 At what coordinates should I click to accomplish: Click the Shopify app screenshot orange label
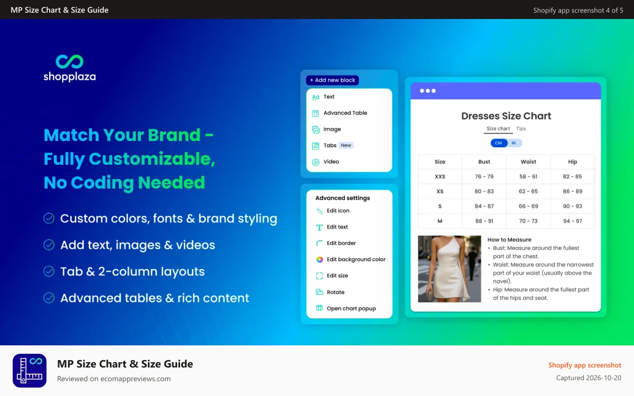pos(585,365)
